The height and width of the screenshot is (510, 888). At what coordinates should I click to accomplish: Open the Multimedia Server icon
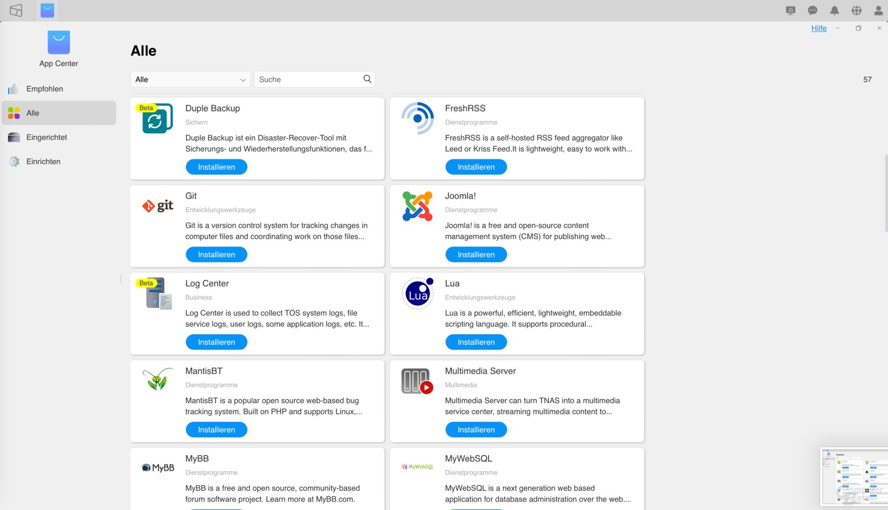coord(417,381)
